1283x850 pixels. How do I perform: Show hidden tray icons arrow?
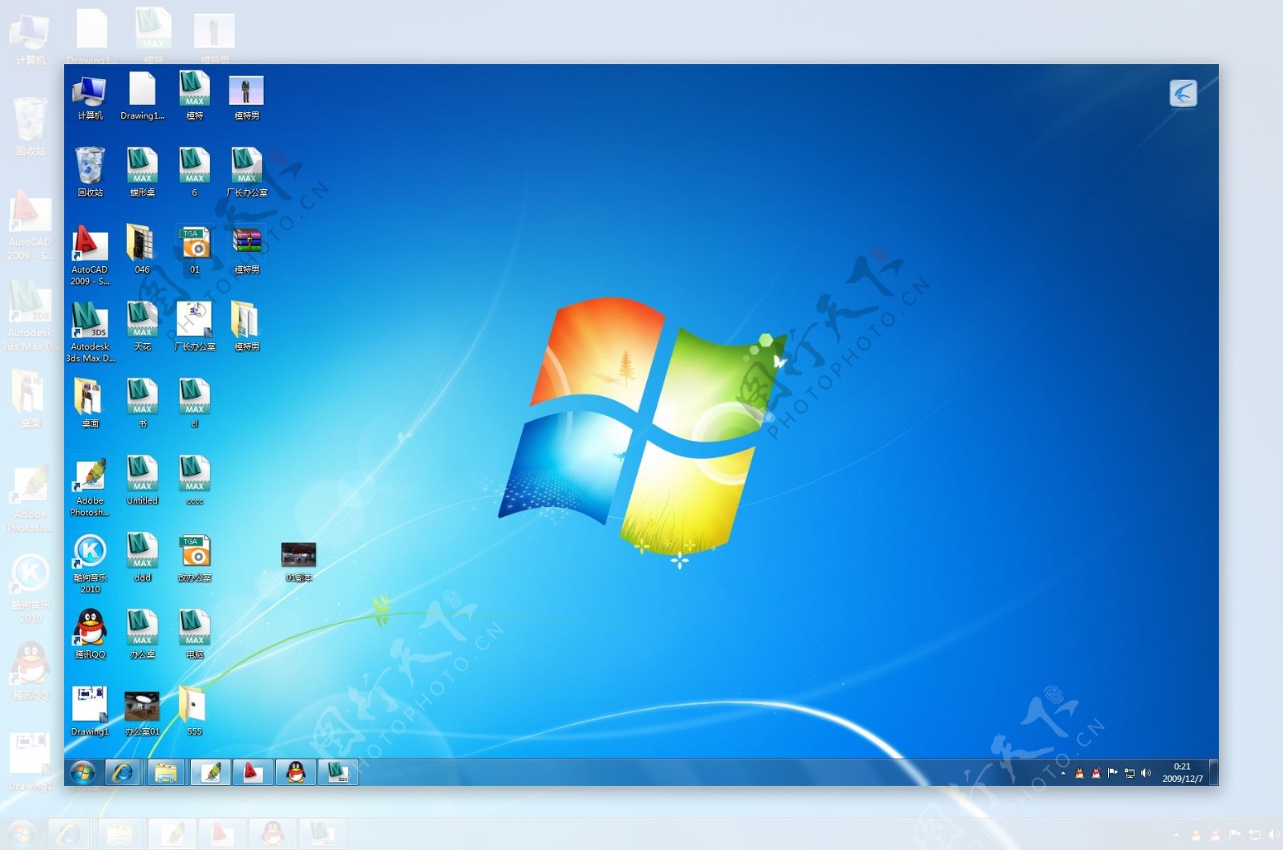pos(1063,774)
